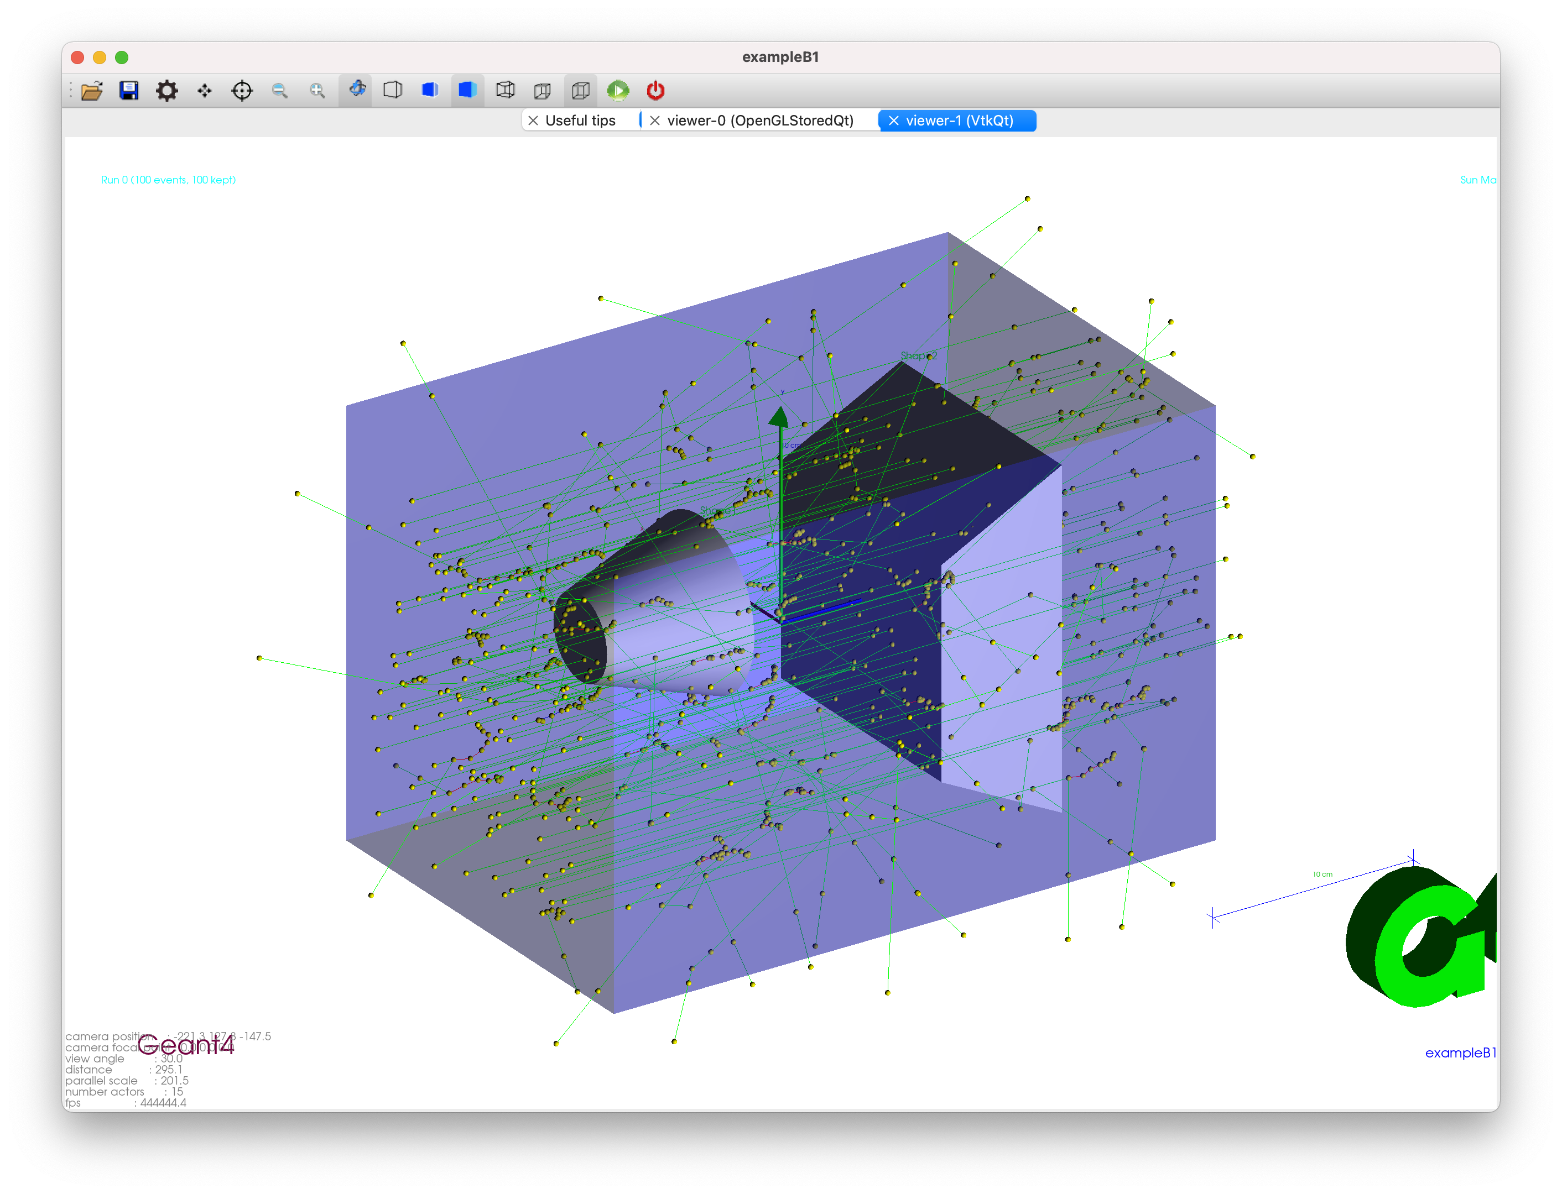The image size is (1562, 1194).
Task: Select the Move mouse mode arrows icon
Action: 205,91
